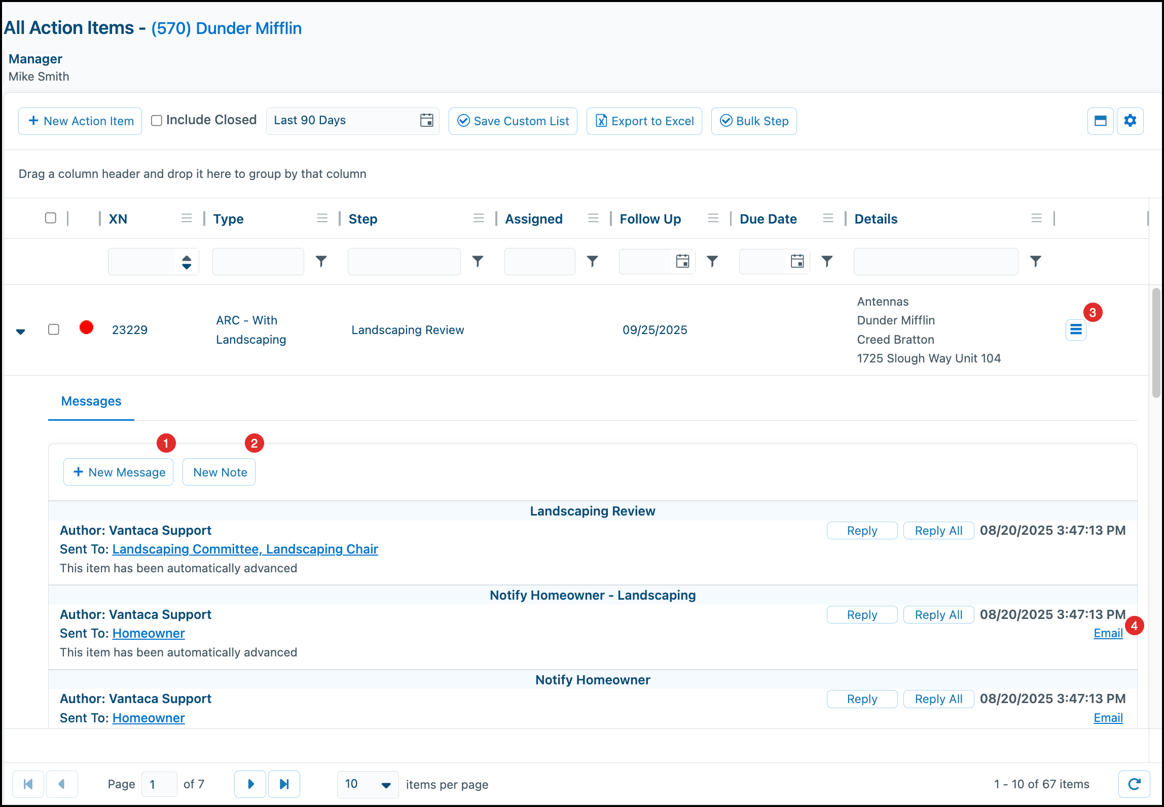Open the (570) Dunder Mifflin title link
Screen dimensions: 1164x807
226,28
